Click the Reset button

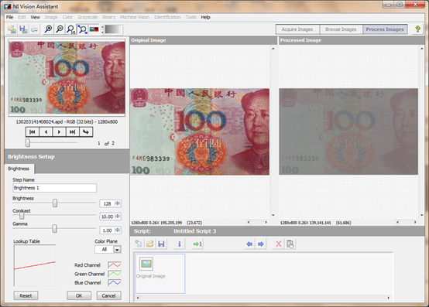click(26, 295)
